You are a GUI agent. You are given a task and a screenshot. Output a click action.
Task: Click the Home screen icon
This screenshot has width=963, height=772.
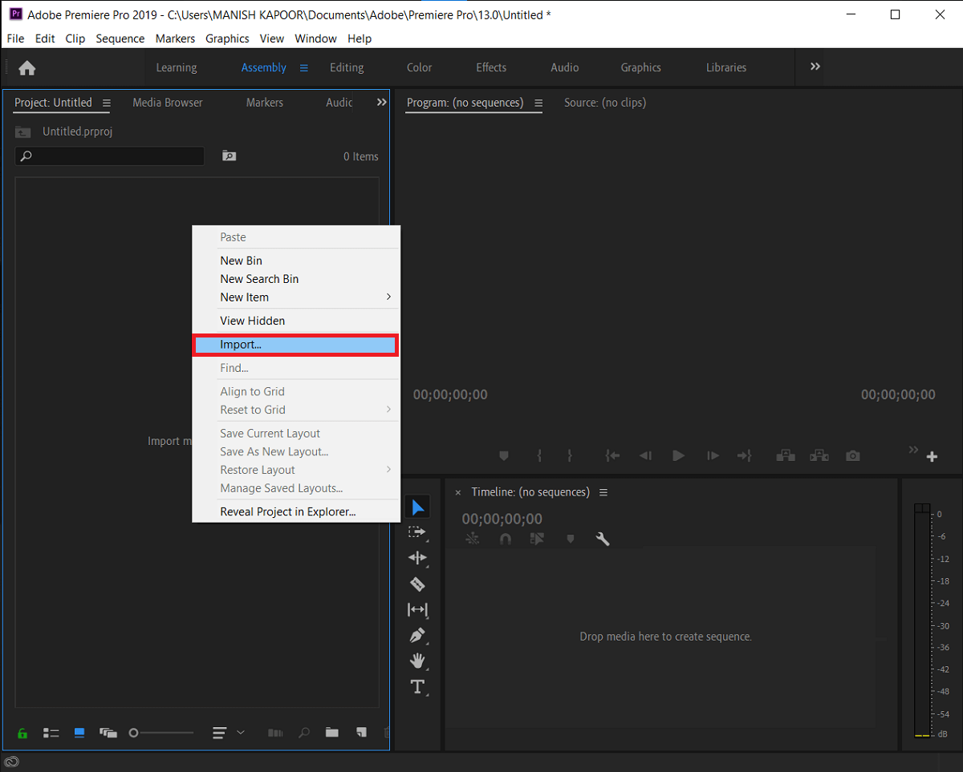27,68
